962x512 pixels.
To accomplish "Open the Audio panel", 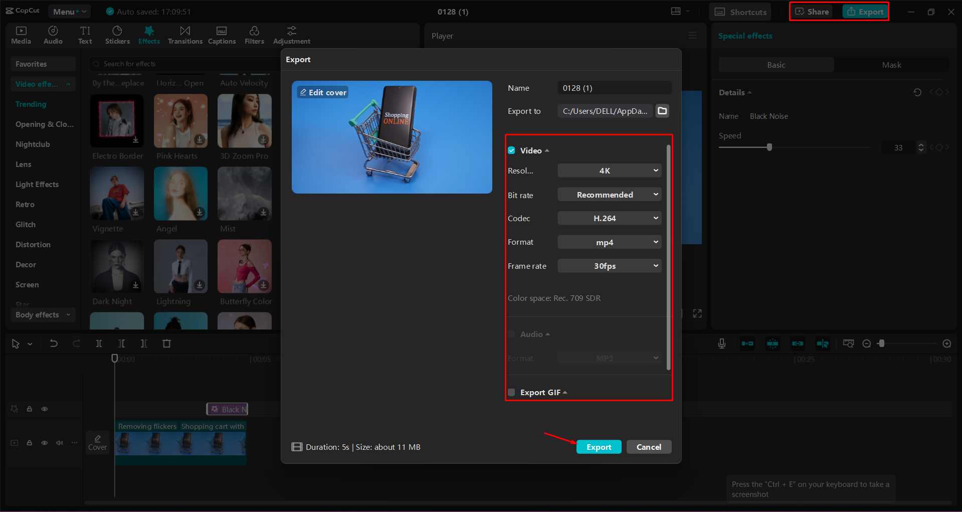I will coord(53,35).
